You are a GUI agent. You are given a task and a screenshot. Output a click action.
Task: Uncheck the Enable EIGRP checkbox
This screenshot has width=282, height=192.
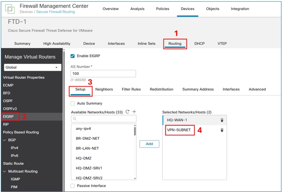point(72,56)
